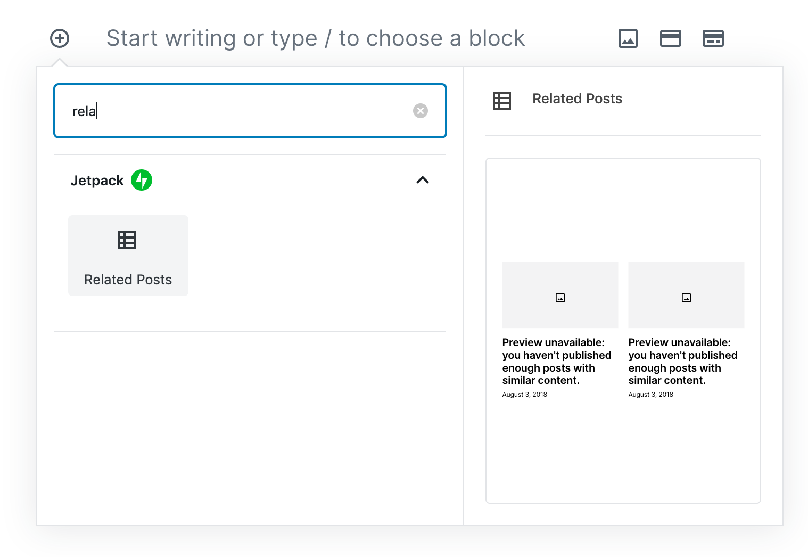Click the Related Posts preview title
The height and width of the screenshot is (557, 808).
(577, 99)
